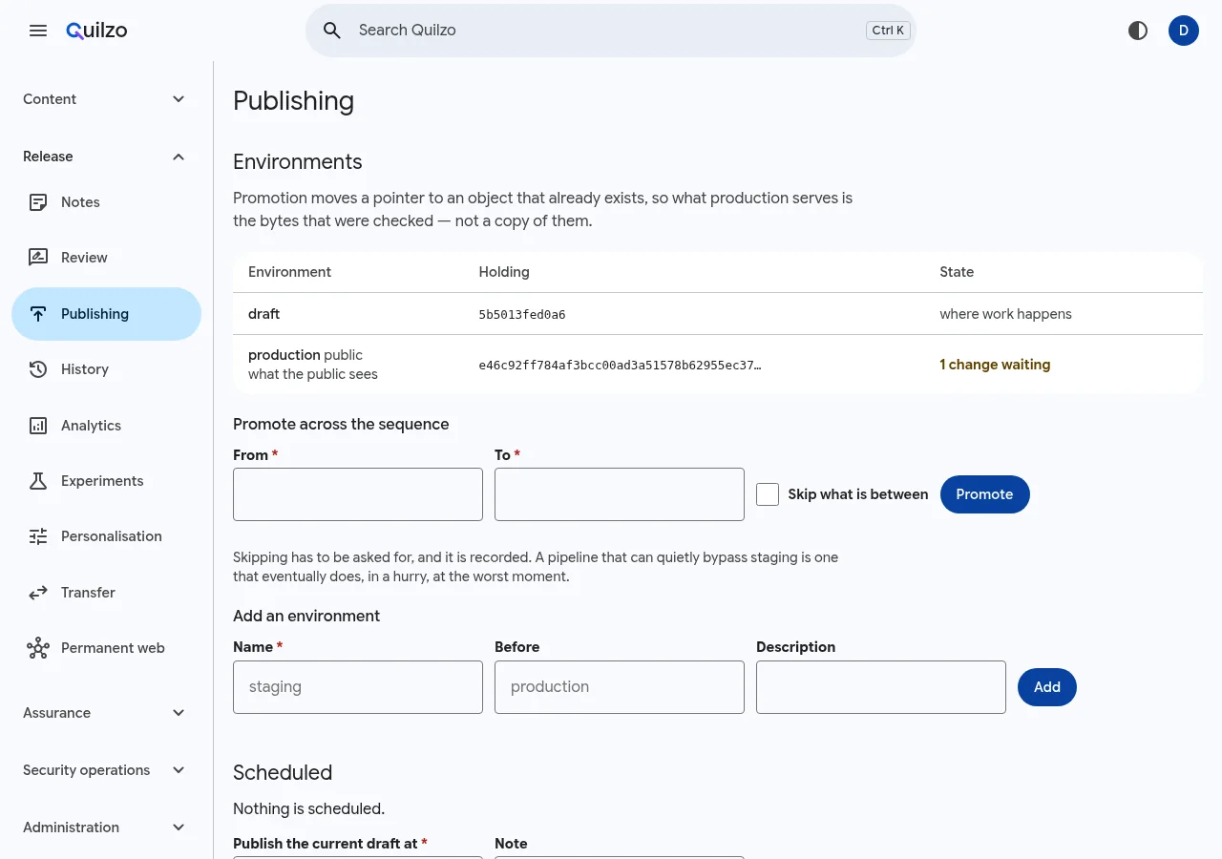Navigate to Permanent web

(x=106, y=648)
